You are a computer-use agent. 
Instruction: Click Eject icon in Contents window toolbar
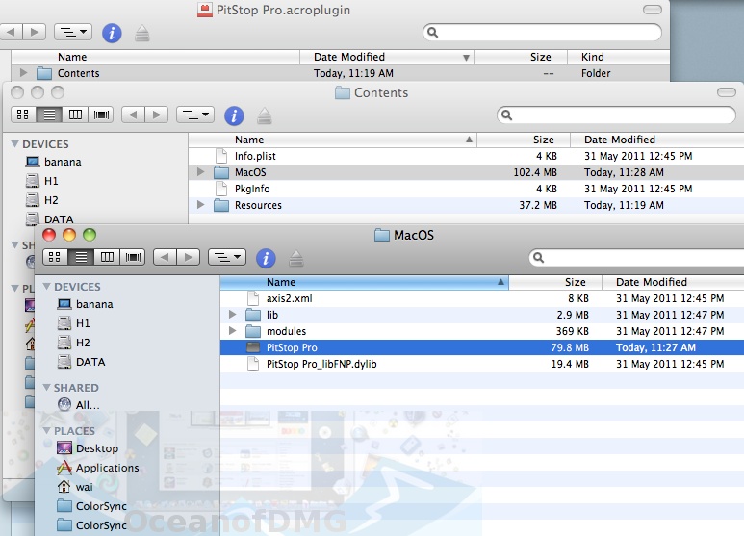click(265, 115)
